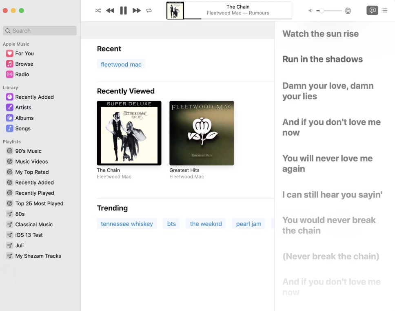Viewport: 395px width, 311px height.
Task: Open the Greatest Hits album thumbnail
Action: [x=201, y=133]
